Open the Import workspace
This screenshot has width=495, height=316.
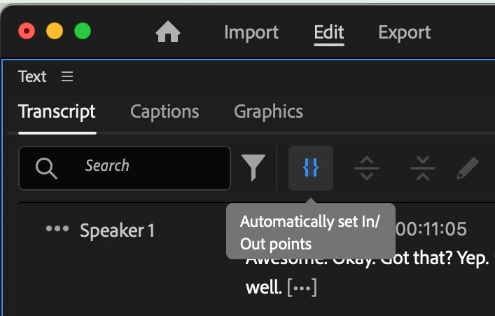pyautogui.click(x=251, y=32)
